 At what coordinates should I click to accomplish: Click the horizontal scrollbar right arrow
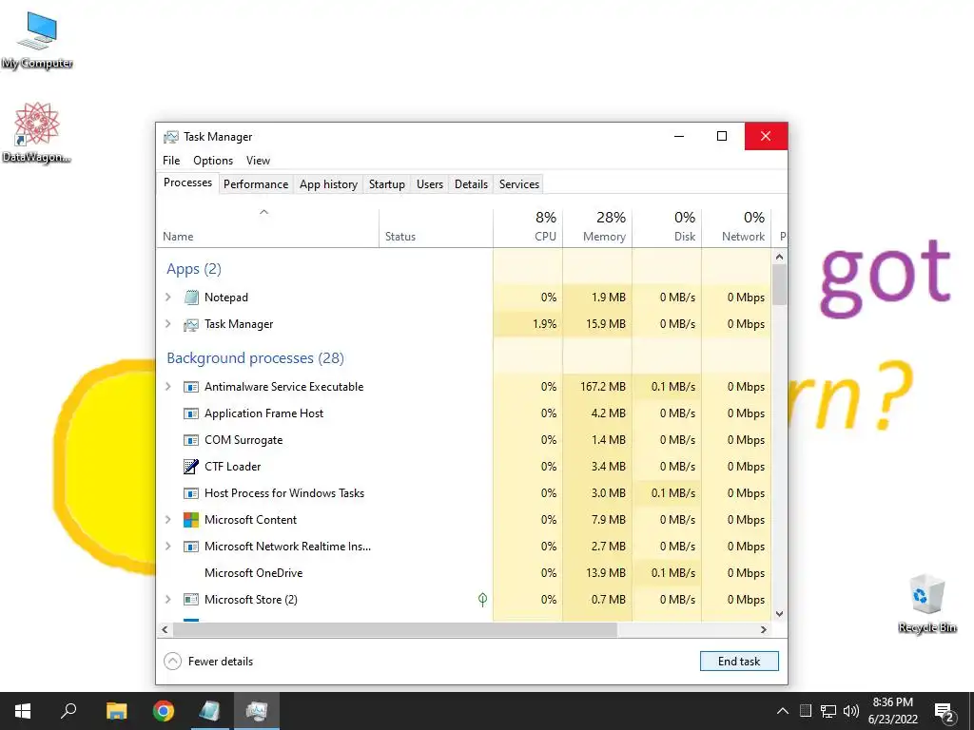[x=764, y=629]
